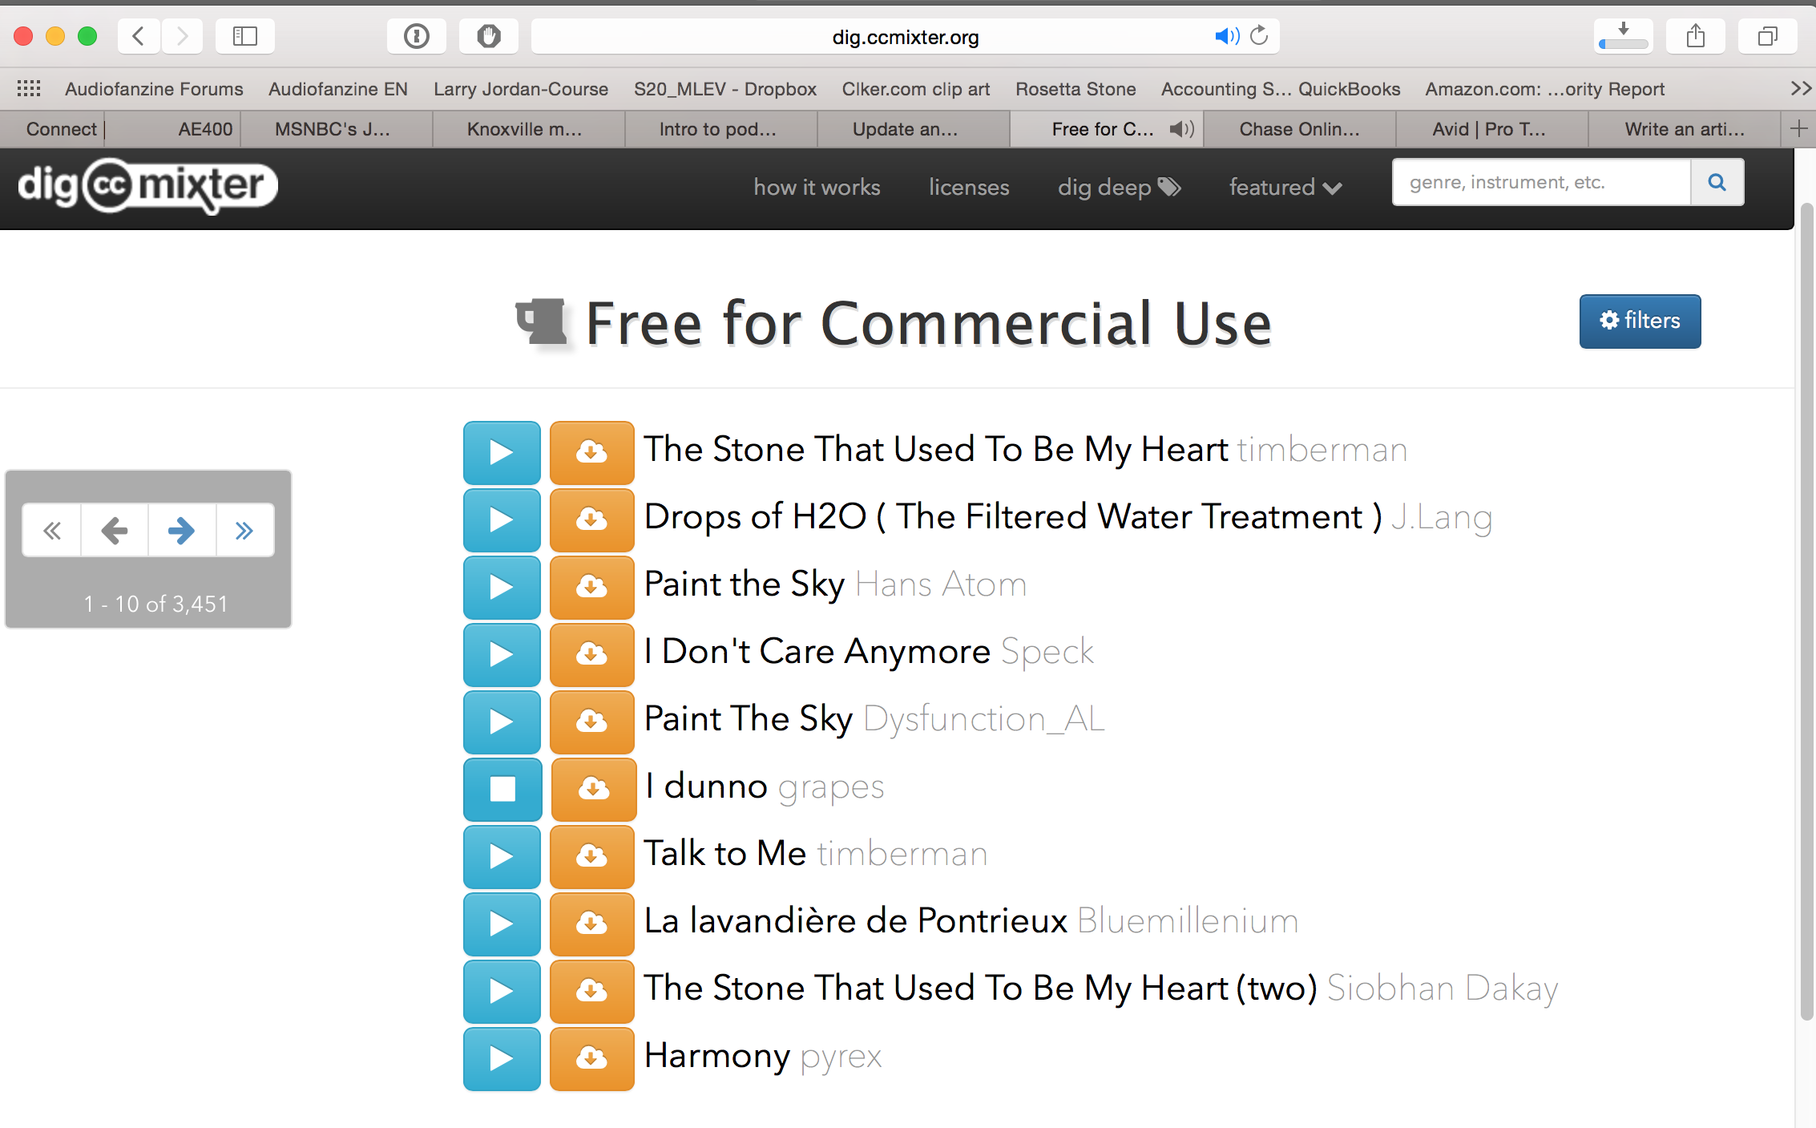
Task: Mute the Free for C... tab speaker
Action: (x=1181, y=129)
